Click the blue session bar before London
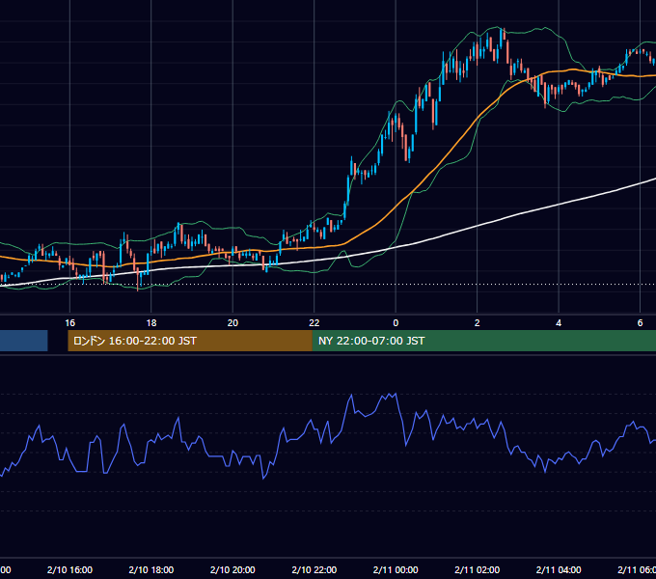Viewport: 656px width, 579px height. (24, 341)
